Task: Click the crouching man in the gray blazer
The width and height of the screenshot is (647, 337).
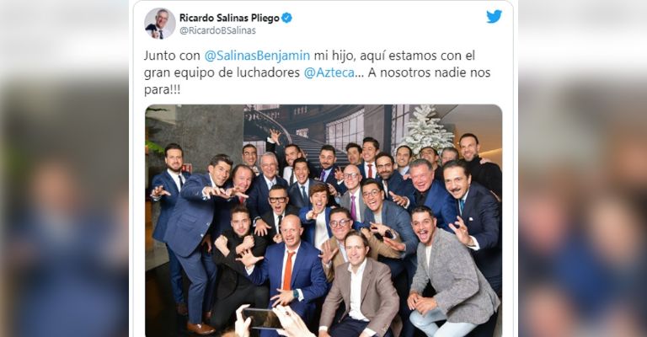Action: coord(450,273)
